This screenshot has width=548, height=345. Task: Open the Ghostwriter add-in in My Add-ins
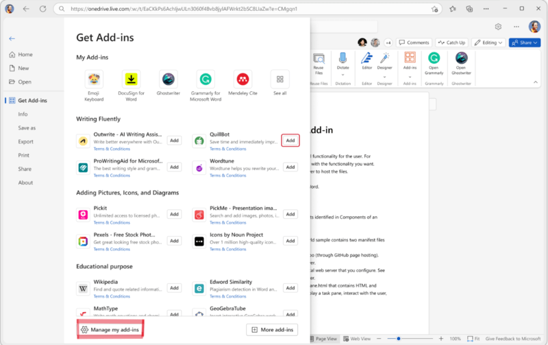(168, 80)
